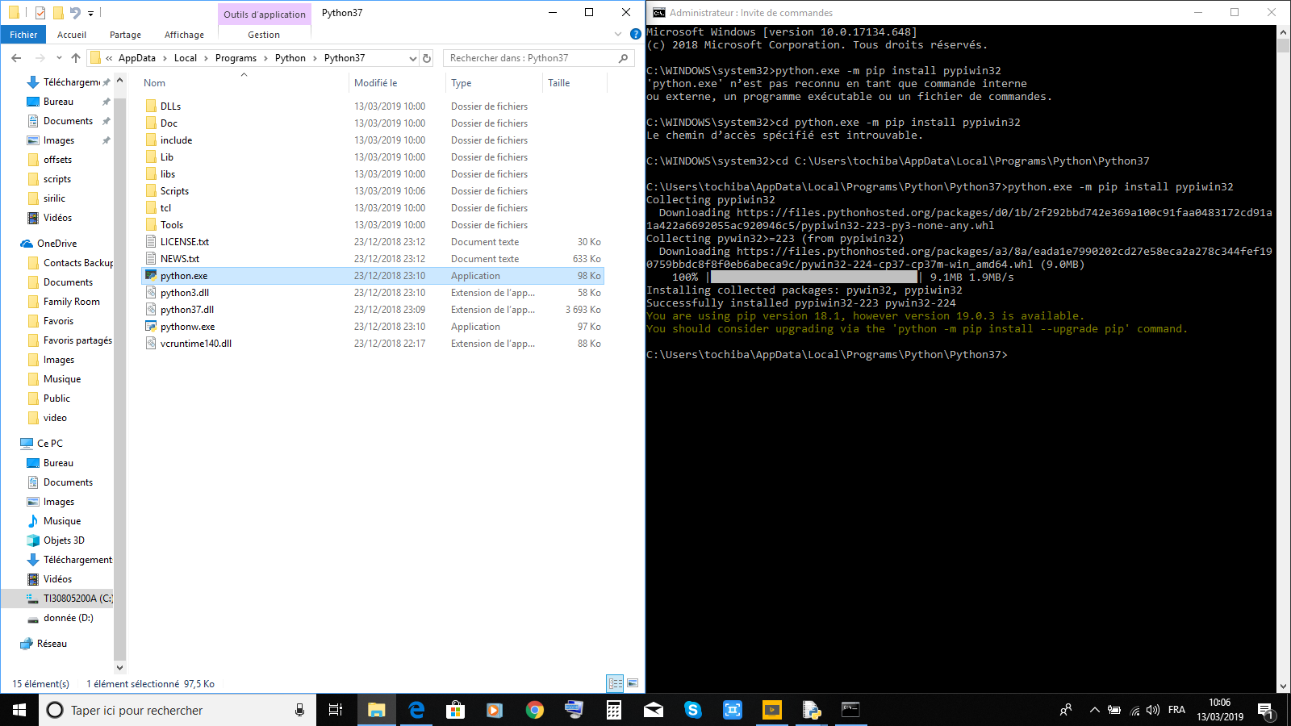Click the Undo arrow in Explorer's title bar
Viewport: 1291px width, 726px height.
click(75, 13)
